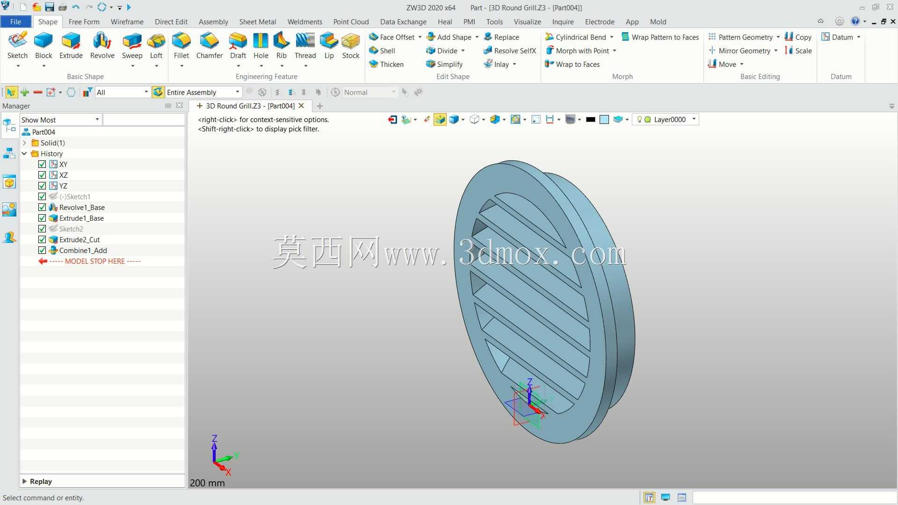Save the file with toolbar icon
The image size is (898, 505).
[x=49, y=7]
